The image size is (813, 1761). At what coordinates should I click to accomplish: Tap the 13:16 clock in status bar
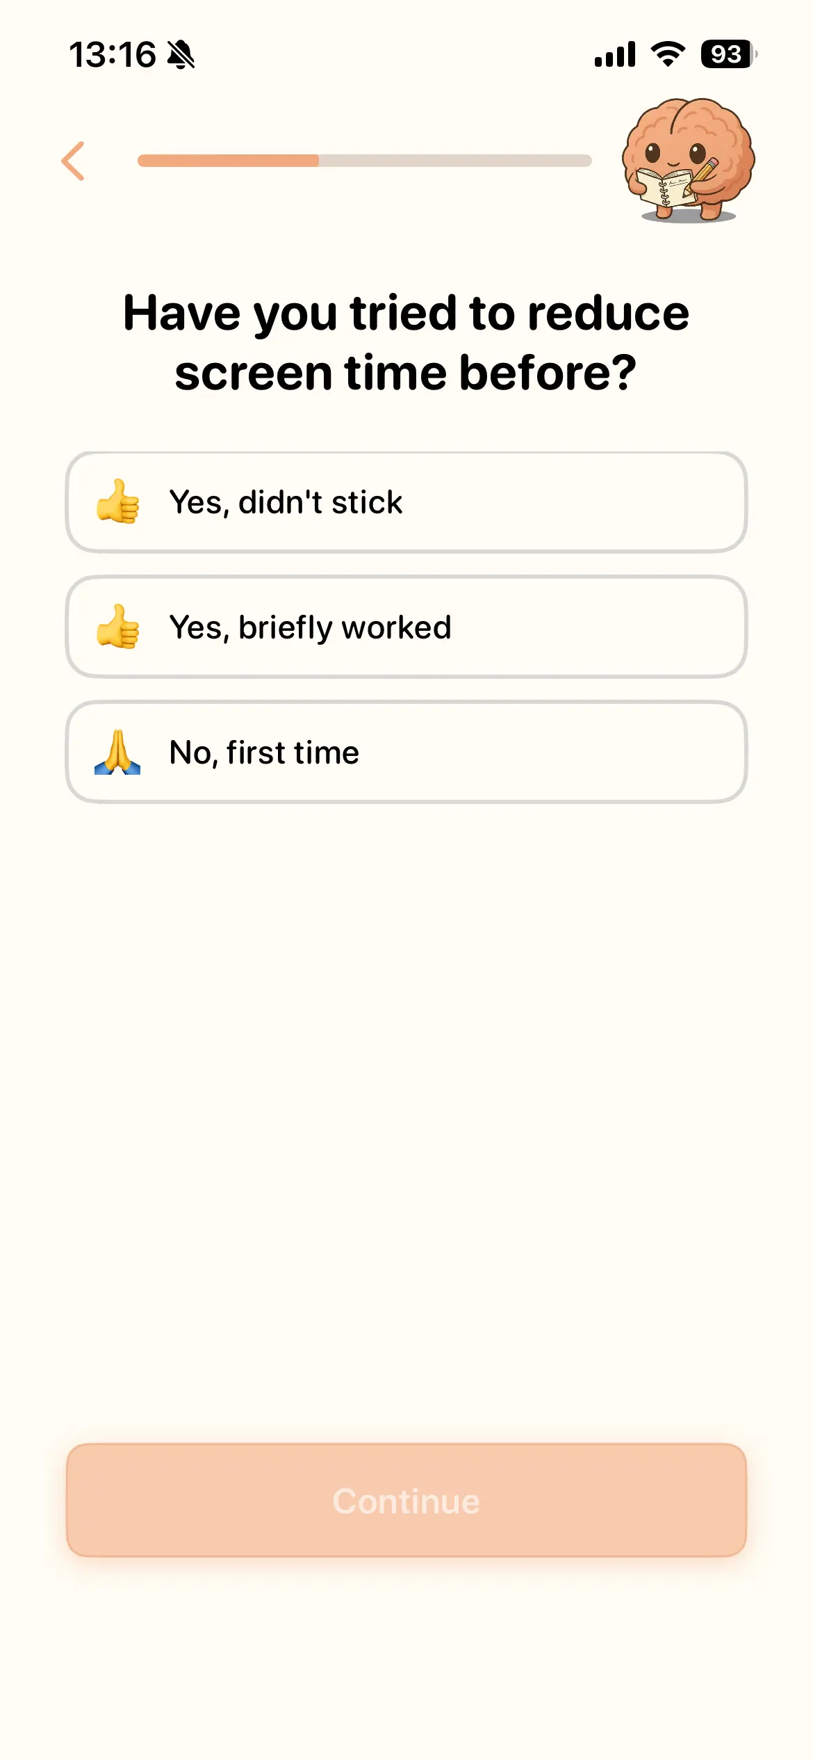click(113, 55)
